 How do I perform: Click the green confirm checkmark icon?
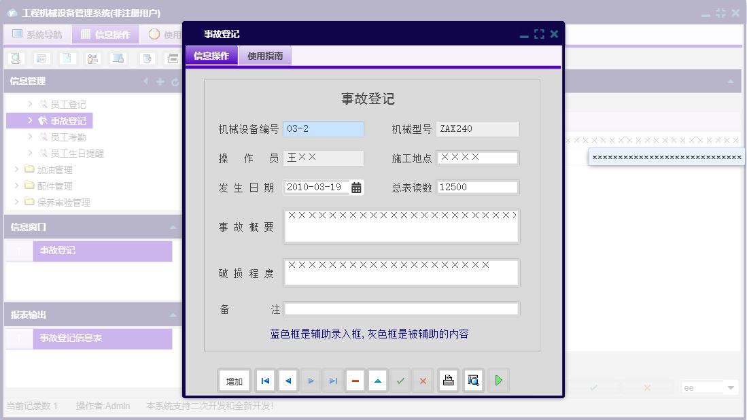tap(400, 381)
